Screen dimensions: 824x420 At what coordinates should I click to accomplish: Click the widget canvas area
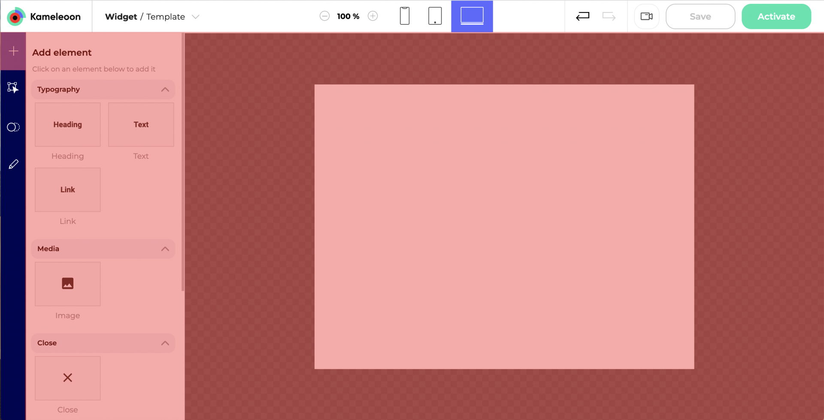tap(504, 227)
